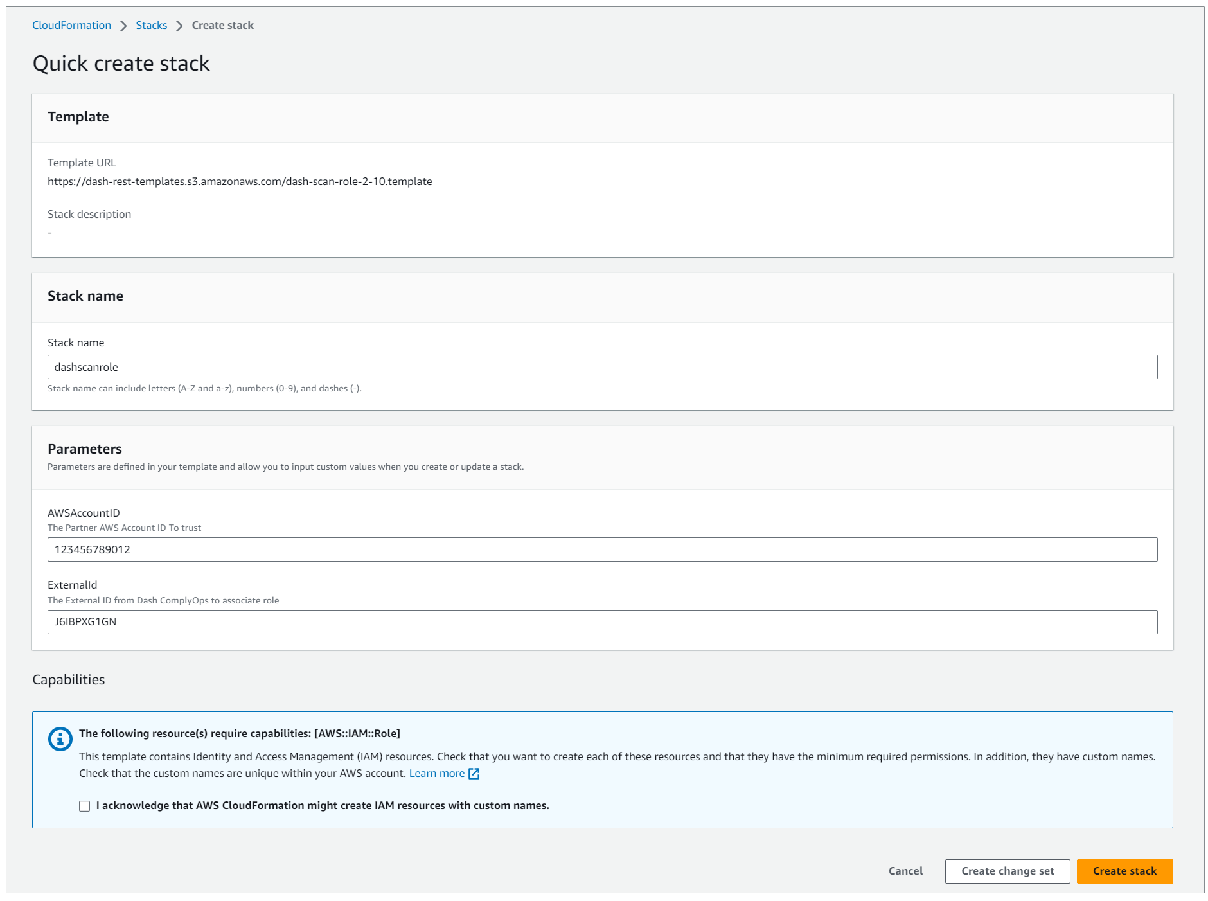Click the Template section header
Screen dimensions: 1208x901
(78, 117)
